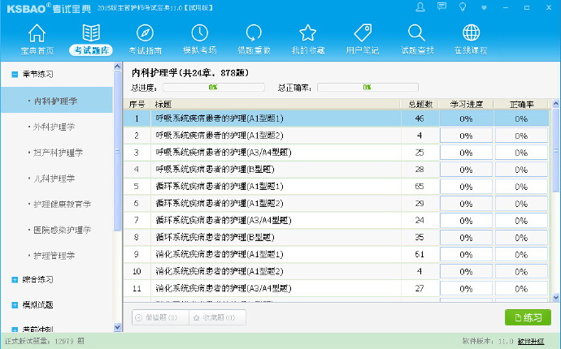Collapse the 章节练习 tree section

tap(15, 75)
